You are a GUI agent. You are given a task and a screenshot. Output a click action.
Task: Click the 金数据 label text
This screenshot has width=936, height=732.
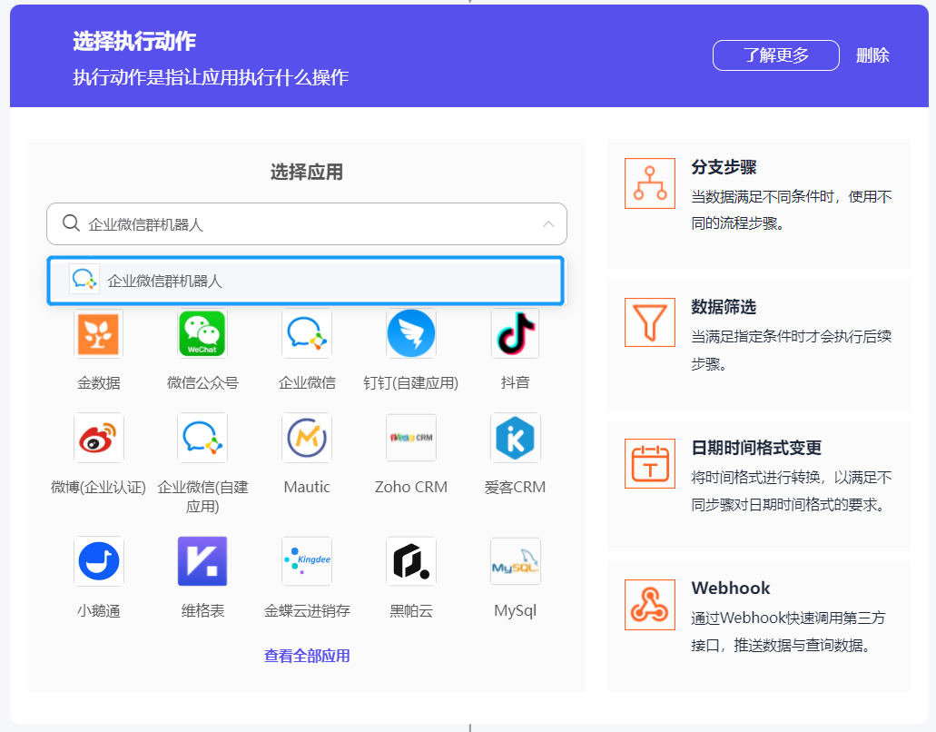click(x=98, y=382)
